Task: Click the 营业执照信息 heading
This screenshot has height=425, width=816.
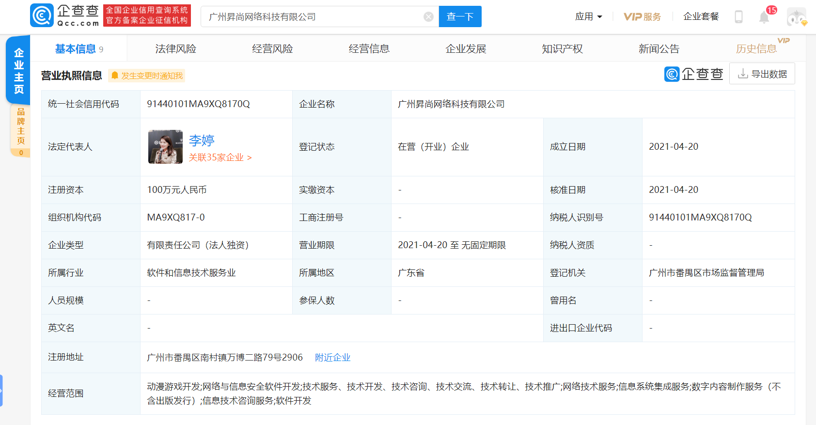Action: (71, 75)
